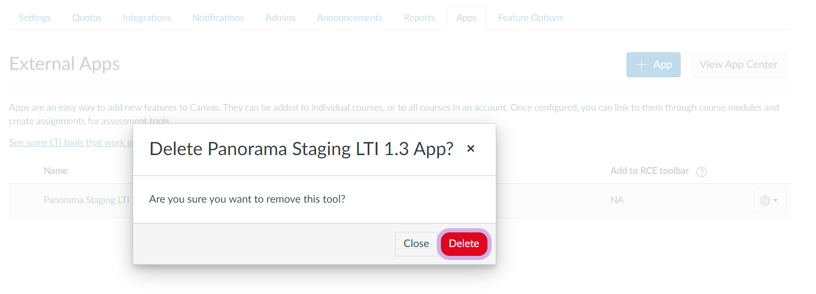Switch to the Reports tab

[x=419, y=18]
